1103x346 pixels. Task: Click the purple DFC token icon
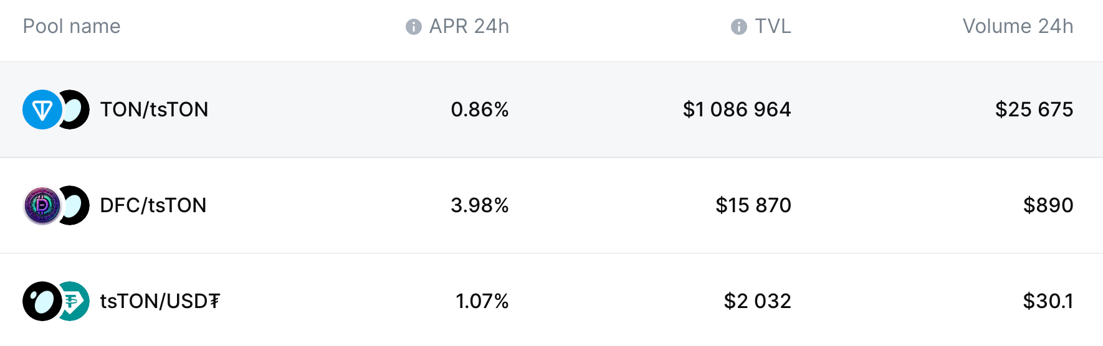42,205
